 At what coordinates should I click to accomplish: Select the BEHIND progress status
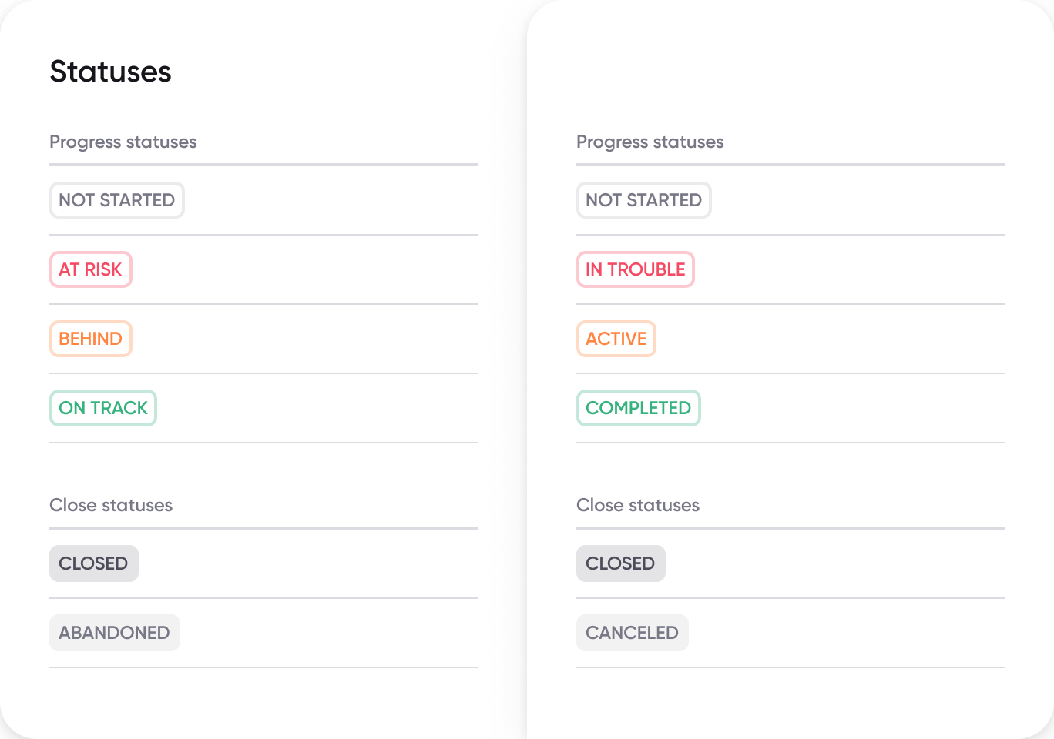click(x=90, y=339)
